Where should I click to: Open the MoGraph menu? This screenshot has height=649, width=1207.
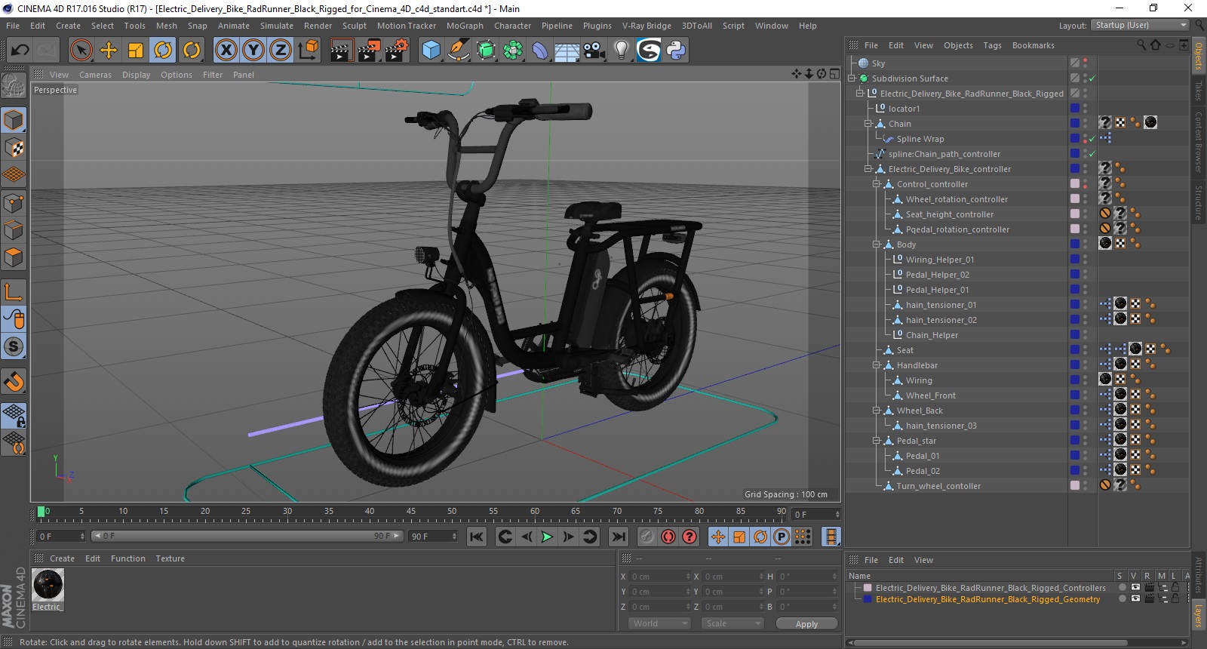464,26
